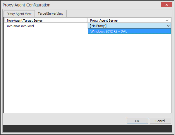Select the nvb-main.nvb.local server cell

tap(46, 26)
